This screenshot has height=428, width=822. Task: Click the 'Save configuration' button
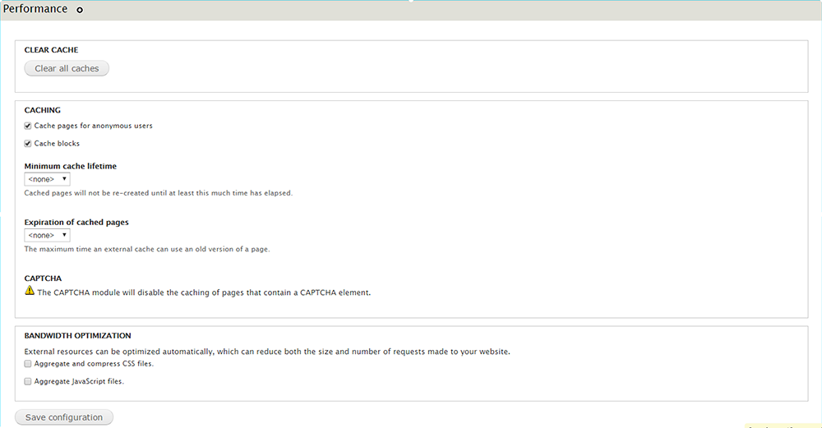pos(64,417)
